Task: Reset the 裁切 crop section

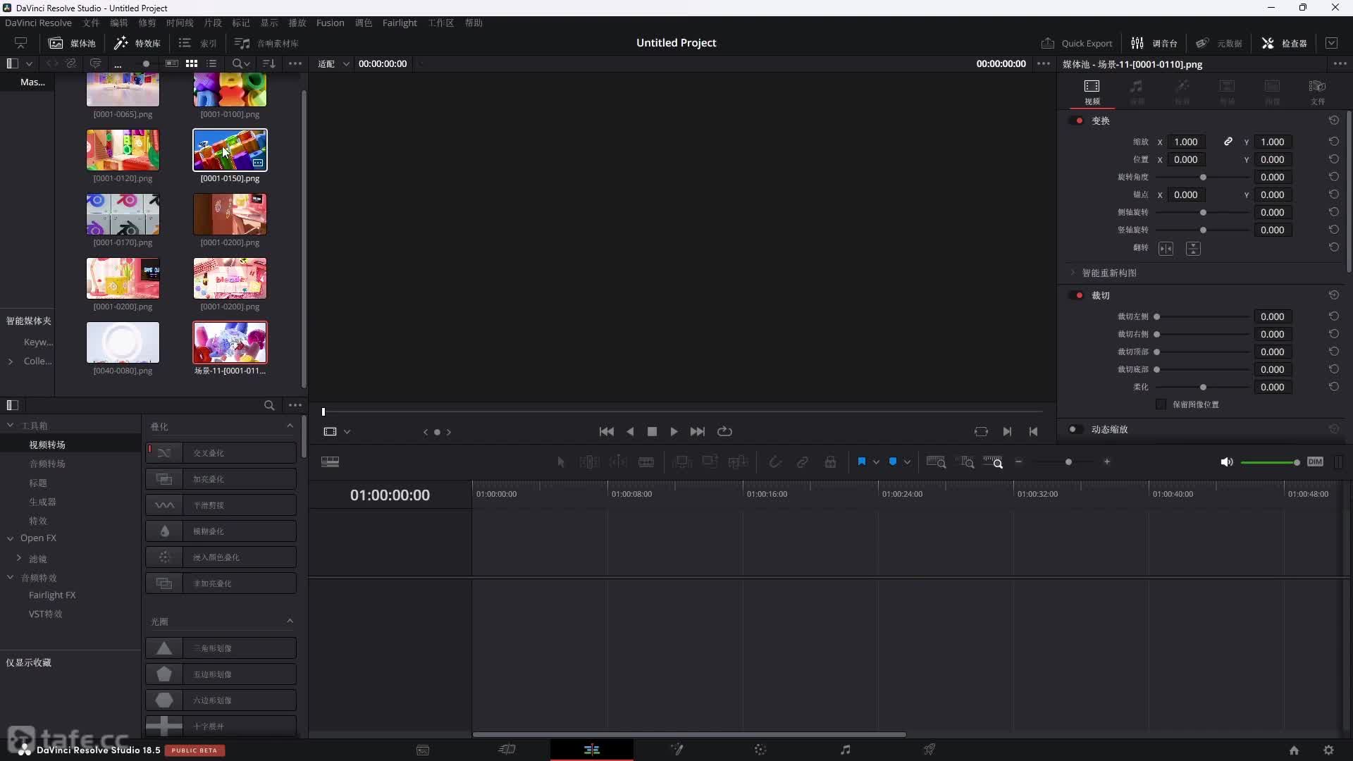Action: 1334,295
